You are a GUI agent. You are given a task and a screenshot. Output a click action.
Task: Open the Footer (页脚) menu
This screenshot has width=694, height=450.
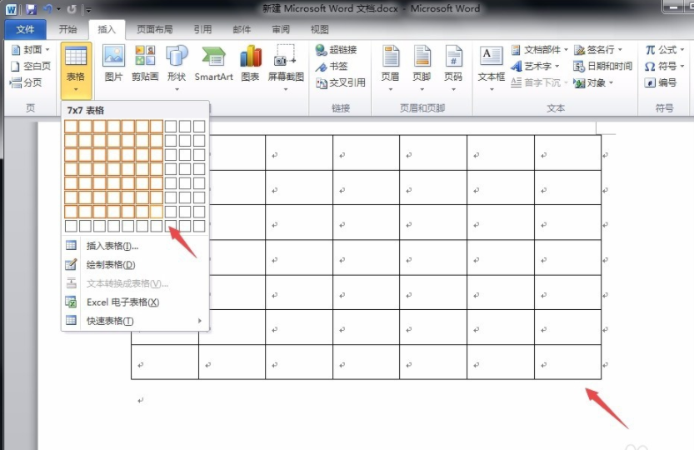tap(422, 67)
